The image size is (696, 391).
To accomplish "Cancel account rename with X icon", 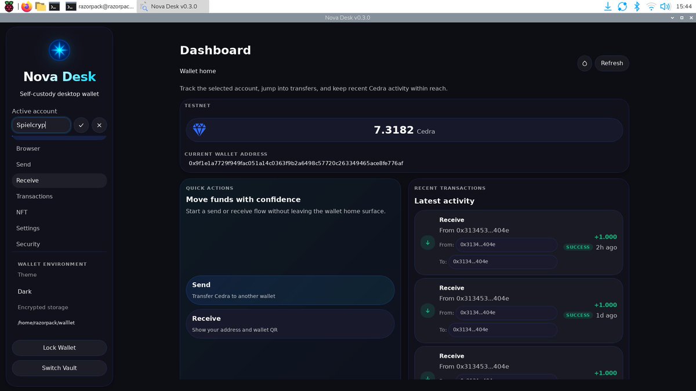I will [99, 125].
